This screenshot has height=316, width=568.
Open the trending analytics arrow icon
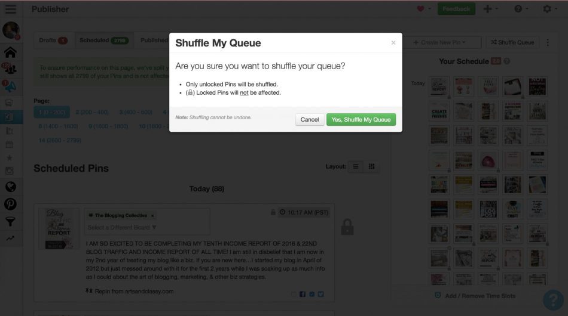point(10,238)
